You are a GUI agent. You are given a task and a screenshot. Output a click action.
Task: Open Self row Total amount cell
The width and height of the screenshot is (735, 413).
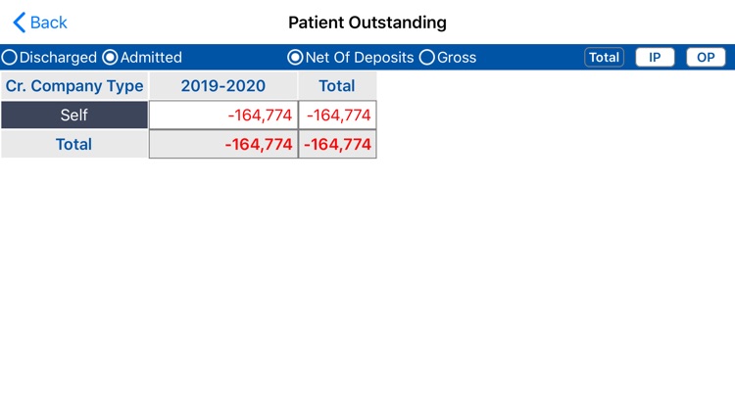[337, 115]
